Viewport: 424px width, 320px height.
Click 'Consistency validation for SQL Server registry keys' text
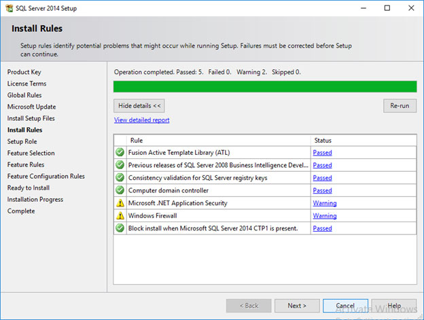[198, 178]
